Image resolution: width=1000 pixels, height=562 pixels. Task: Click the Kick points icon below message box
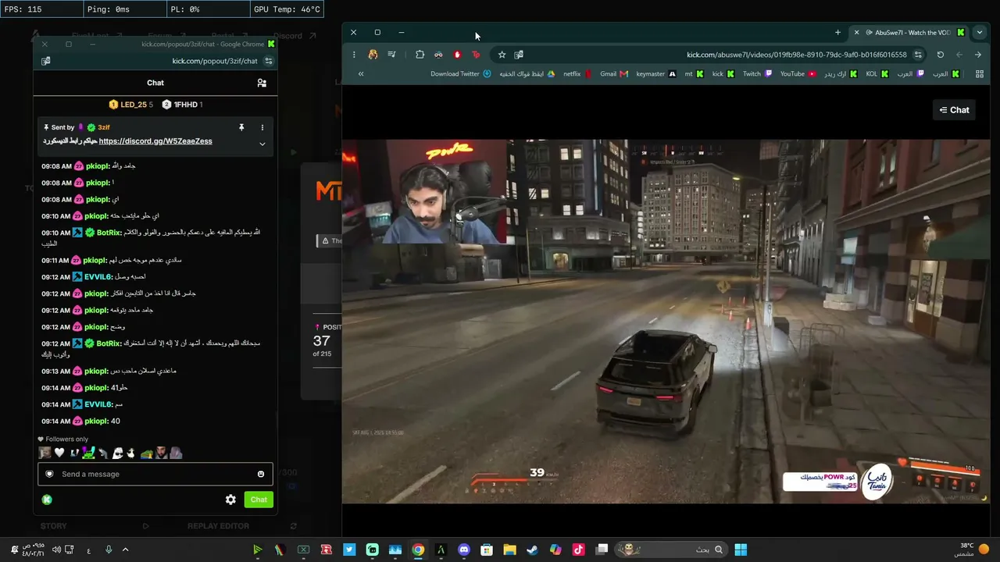[47, 500]
